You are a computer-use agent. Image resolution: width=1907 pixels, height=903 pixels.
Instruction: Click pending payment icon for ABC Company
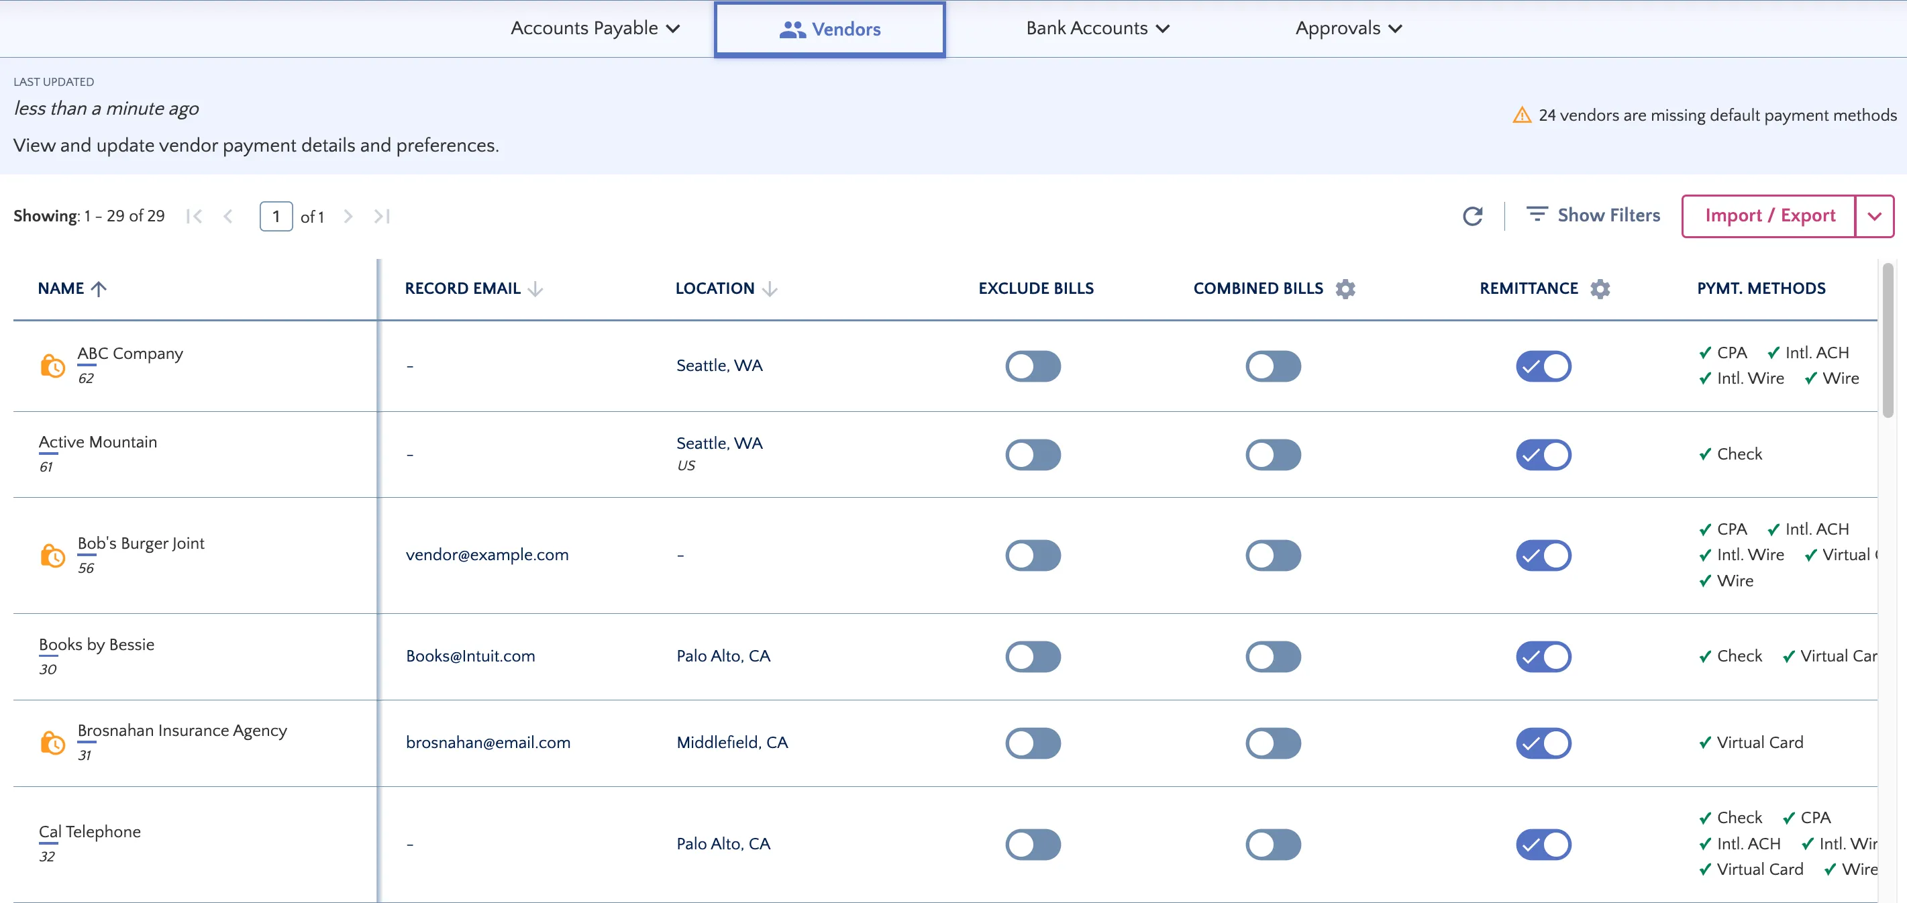coord(52,366)
